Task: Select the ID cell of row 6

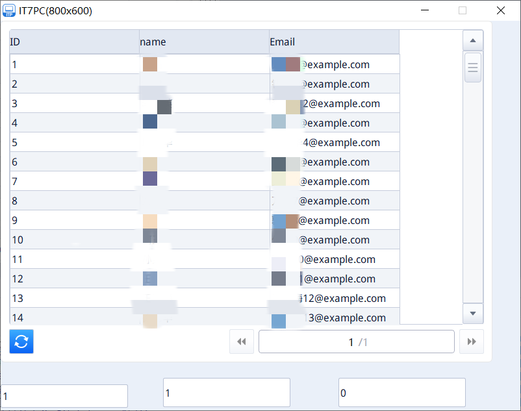Action: click(x=75, y=162)
